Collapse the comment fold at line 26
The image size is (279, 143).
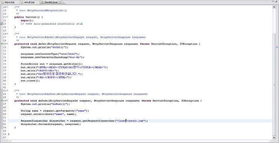[7, 34]
